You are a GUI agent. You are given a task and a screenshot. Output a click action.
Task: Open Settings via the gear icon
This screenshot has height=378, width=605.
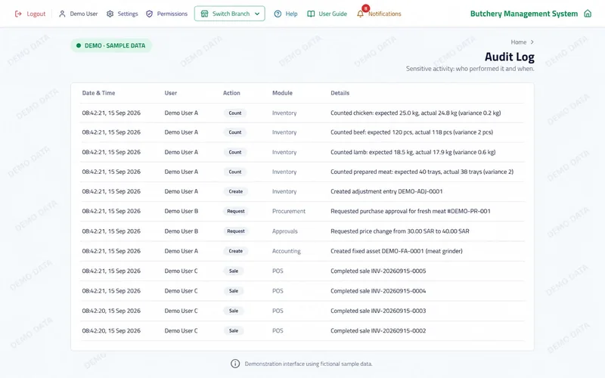tap(110, 14)
